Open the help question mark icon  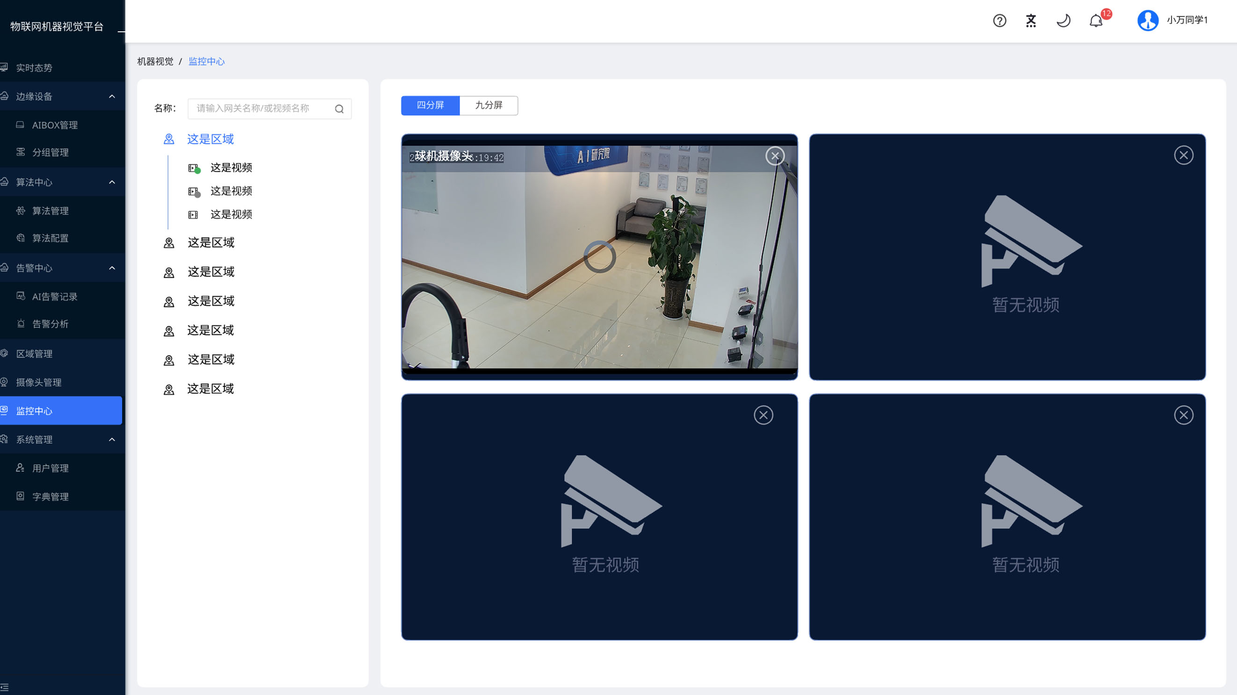[1000, 21]
